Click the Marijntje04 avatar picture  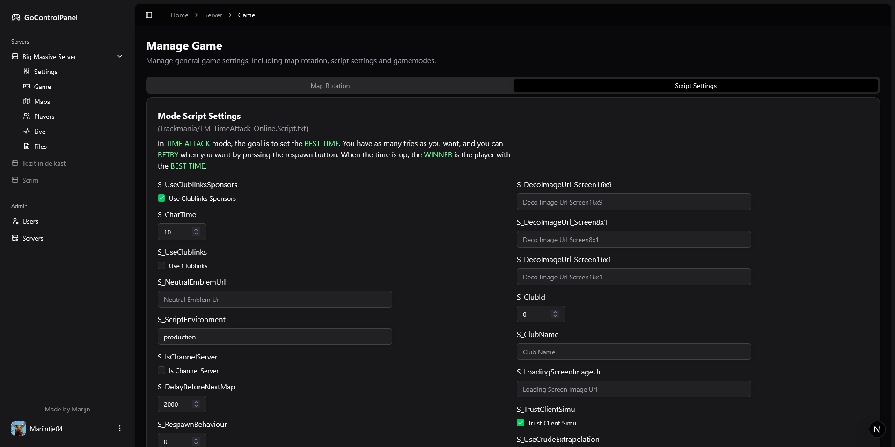click(19, 428)
